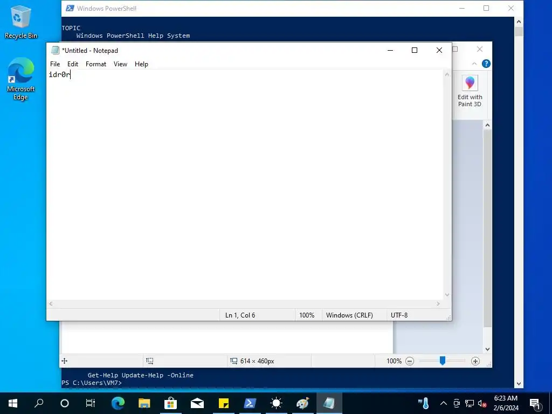The height and width of the screenshot is (414, 552).
Task: Open the Mail app from the taskbar
Action: tap(197, 403)
